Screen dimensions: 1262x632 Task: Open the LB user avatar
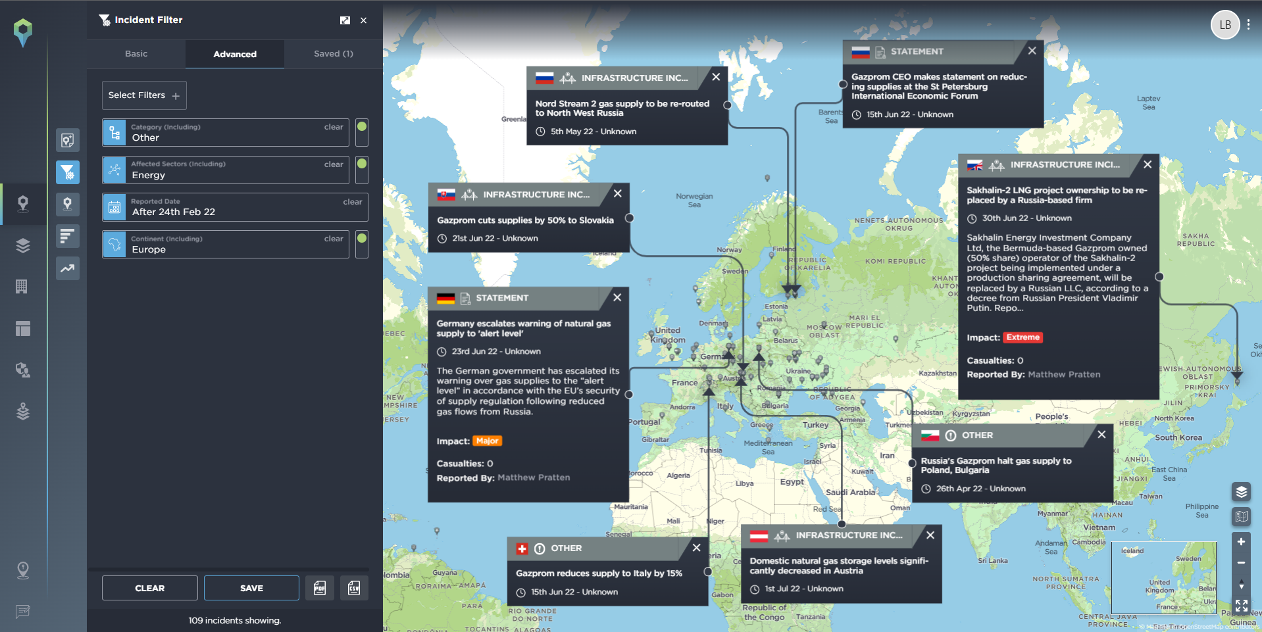[1225, 25]
